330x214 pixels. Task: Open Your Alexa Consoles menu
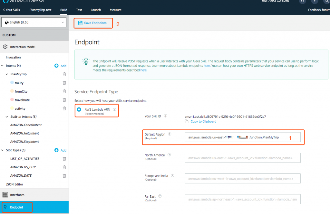click(x=275, y=1)
